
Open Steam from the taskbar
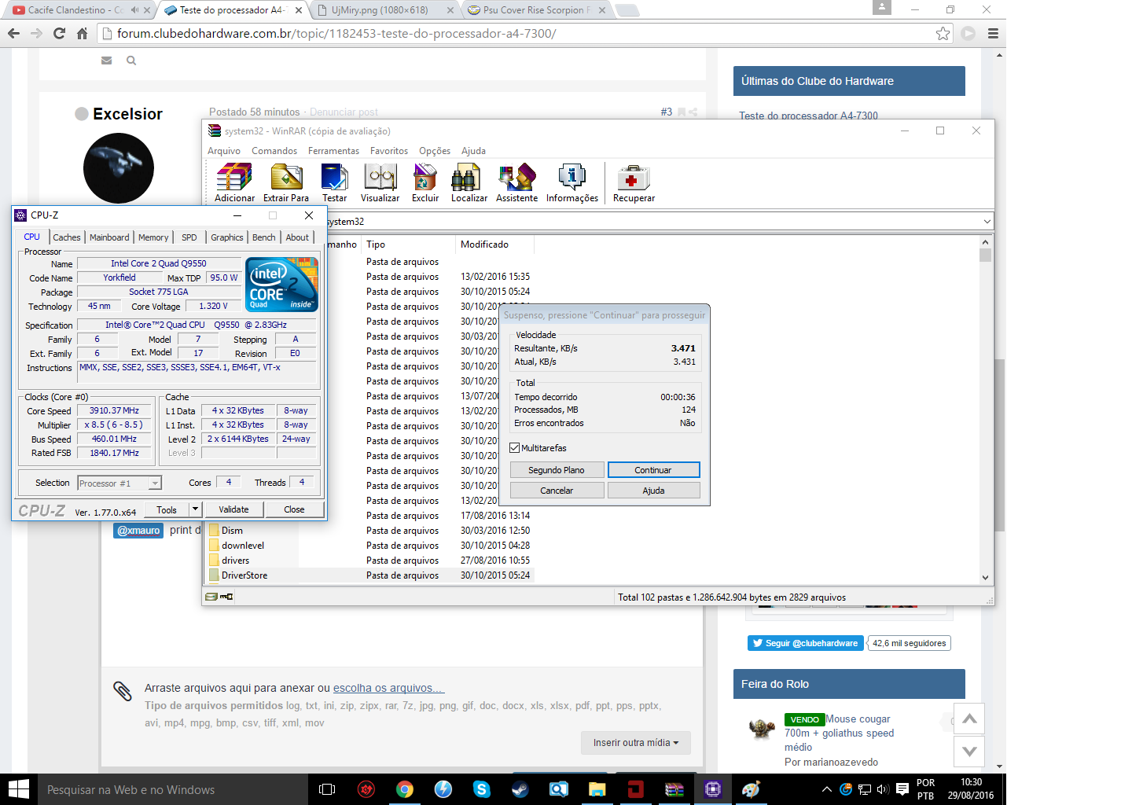520,789
